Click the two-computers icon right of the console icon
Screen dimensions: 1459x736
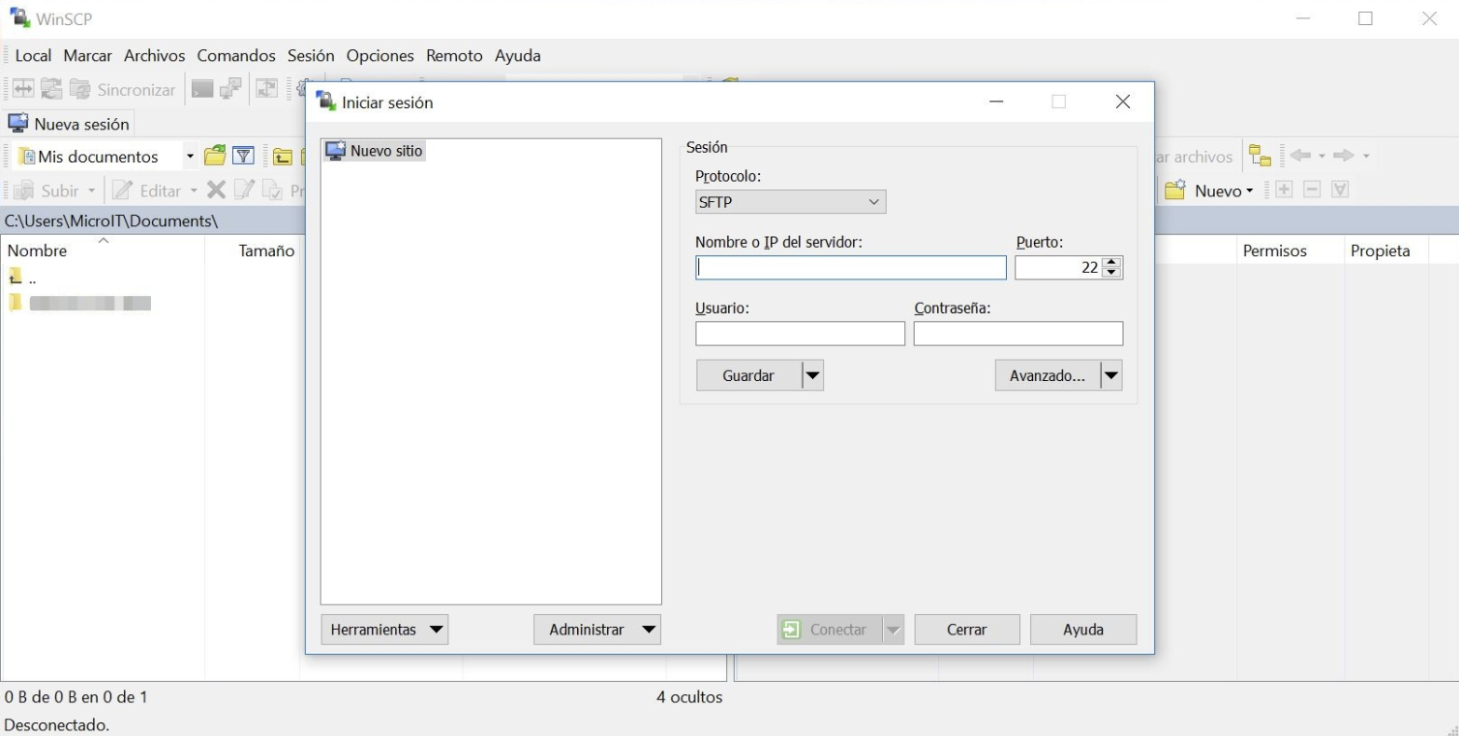tap(230, 89)
